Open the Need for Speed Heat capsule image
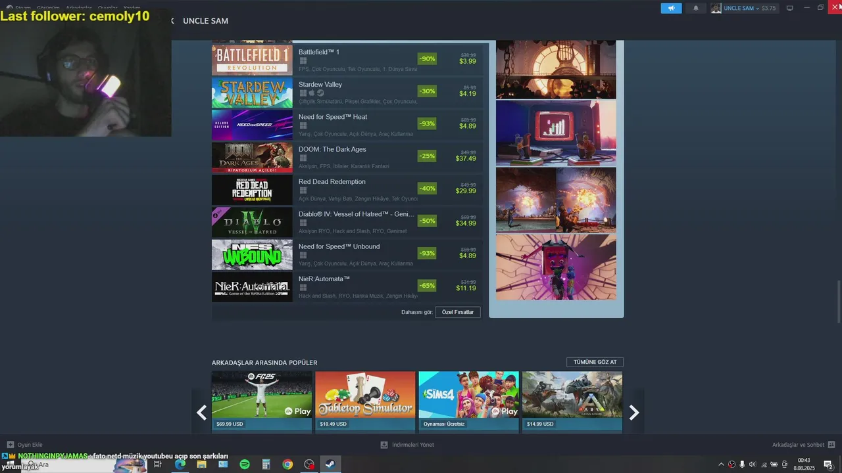 [252, 125]
